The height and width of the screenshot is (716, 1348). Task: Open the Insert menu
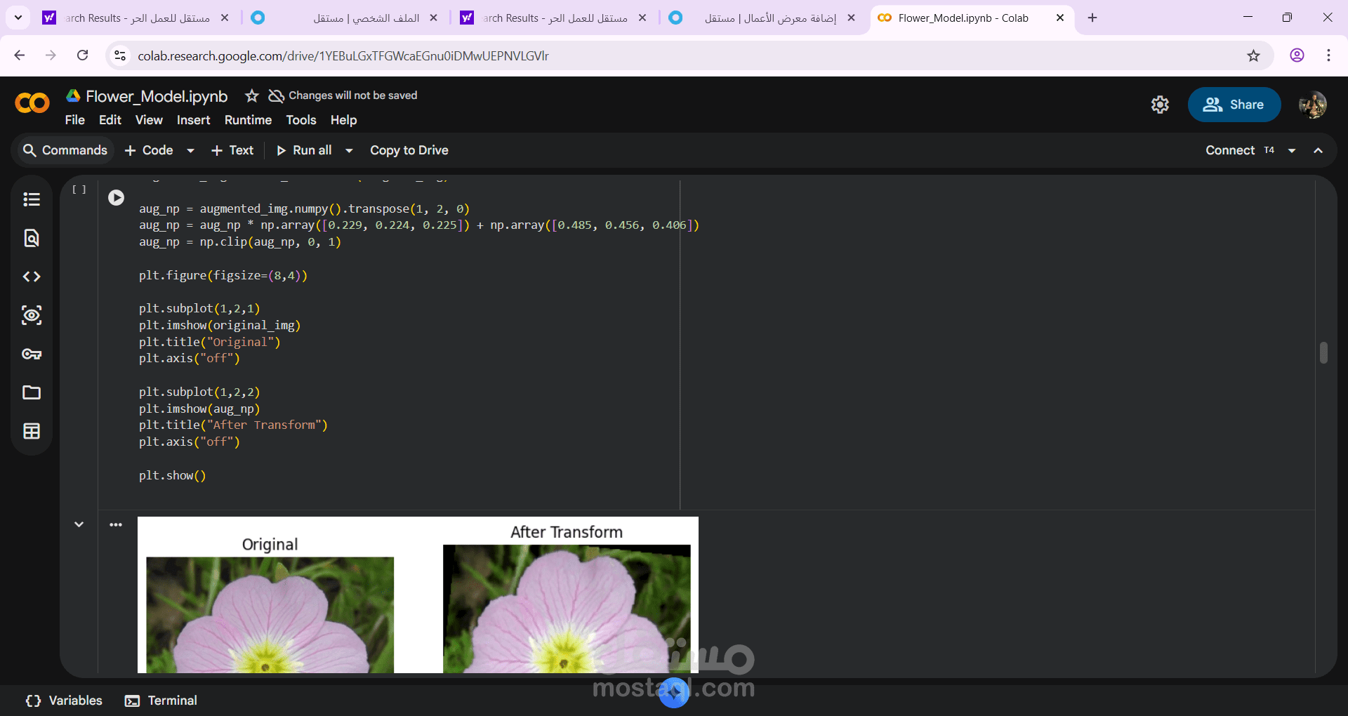point(193,120)
